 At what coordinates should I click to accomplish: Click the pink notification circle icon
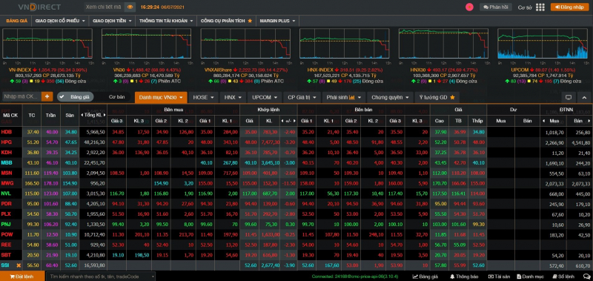click(469, 7)
